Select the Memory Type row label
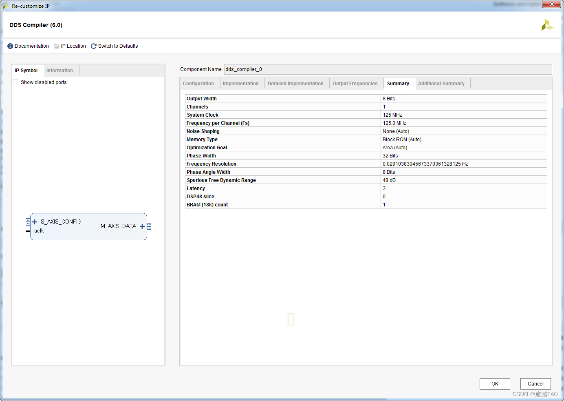The height and width of the screenshot is (401, 564). (x=202, y=140)
